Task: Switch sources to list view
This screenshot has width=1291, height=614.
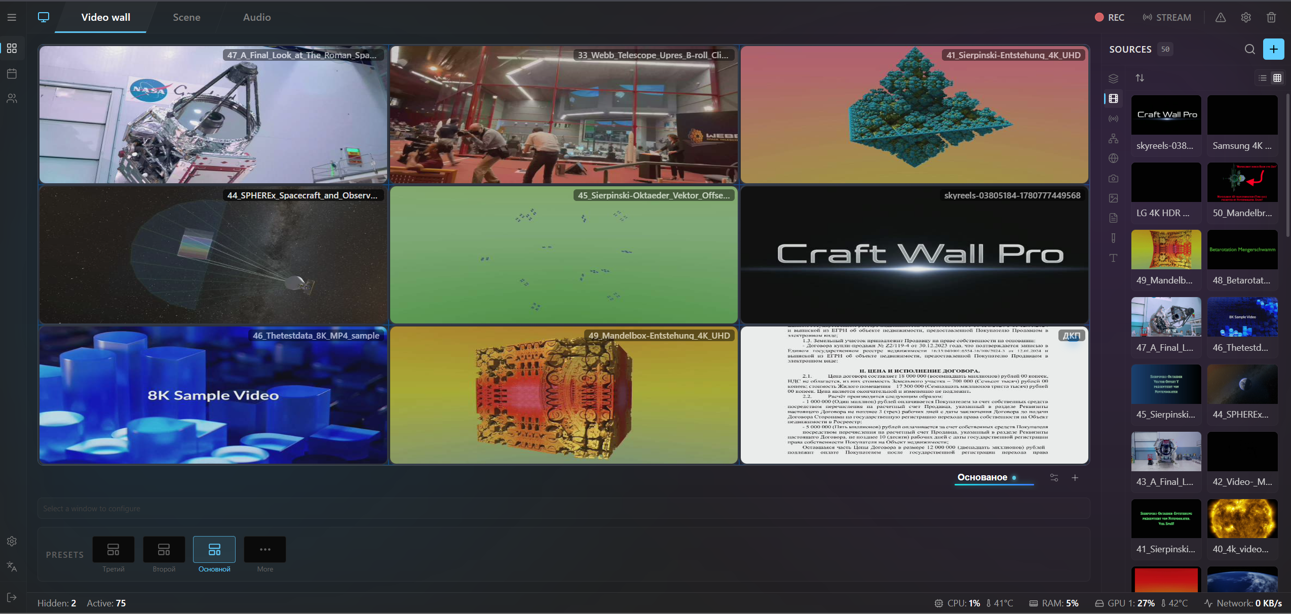Action: [1263, 78]
